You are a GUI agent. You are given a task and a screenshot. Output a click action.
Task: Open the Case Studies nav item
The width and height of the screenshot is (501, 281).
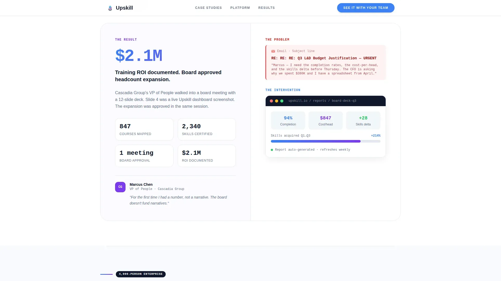[208, 8]
